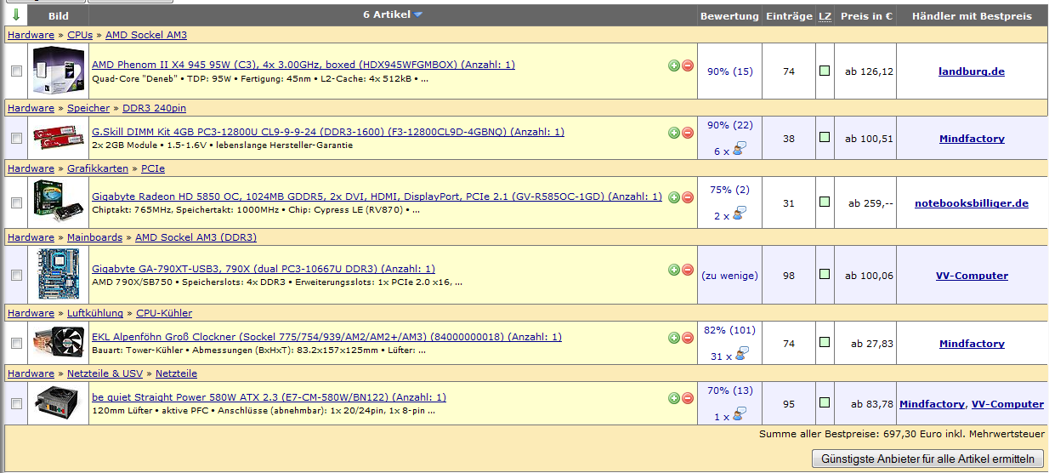Screen dimensions: 1049x473
Task: Click plus icon for Gigabyte GA-790XT-USB3
Action: click(x=674, y=269)
